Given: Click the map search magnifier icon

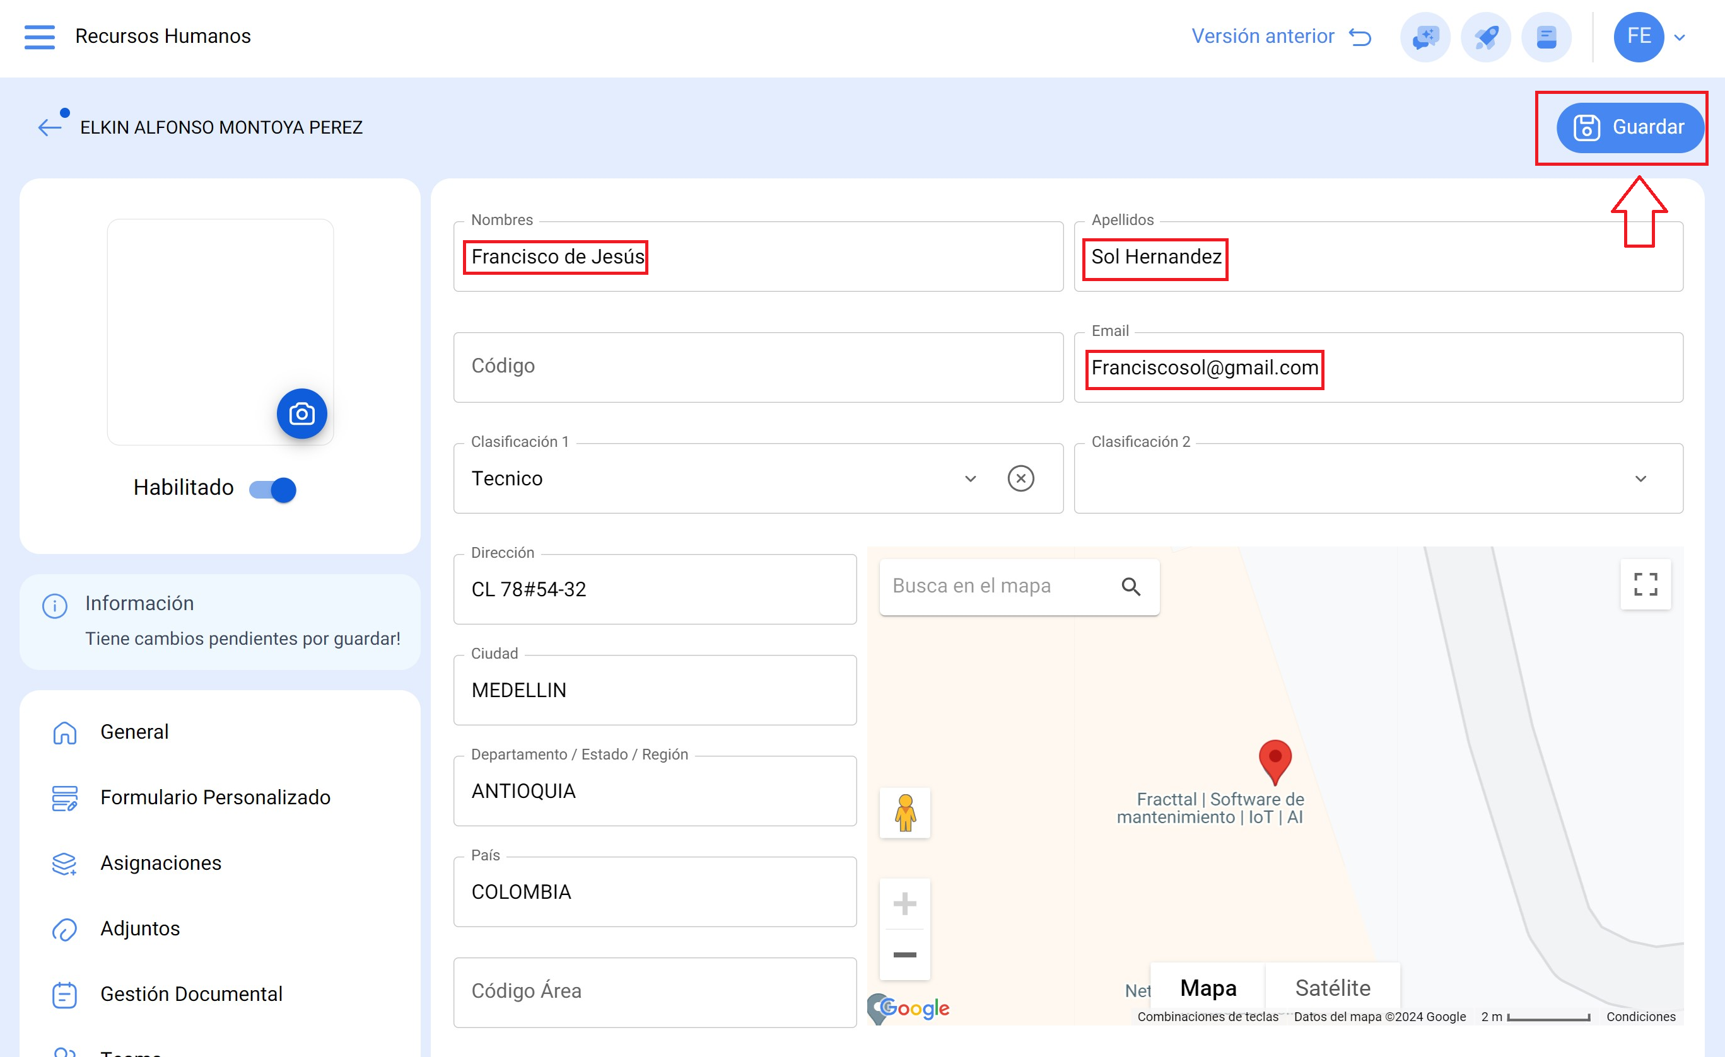Looking at the screenshot, I should (x=1131, y=586).
